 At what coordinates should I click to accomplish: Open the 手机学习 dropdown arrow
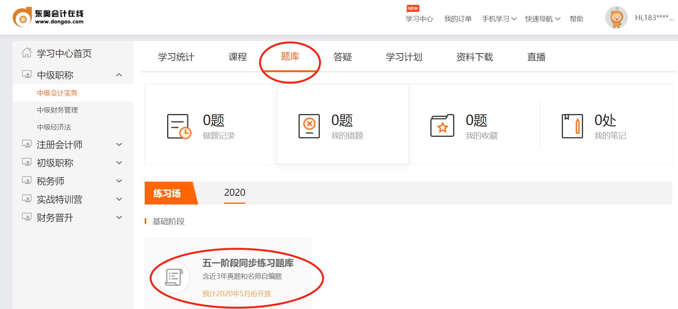point(514,19)
